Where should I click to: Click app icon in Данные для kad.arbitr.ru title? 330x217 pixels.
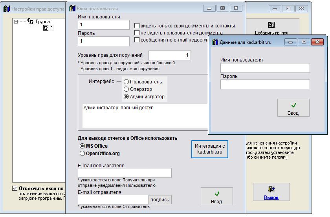click(214, 42)
